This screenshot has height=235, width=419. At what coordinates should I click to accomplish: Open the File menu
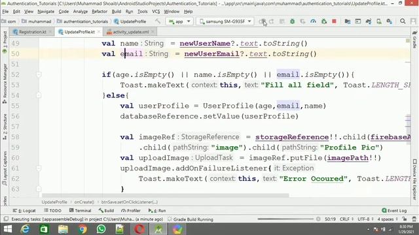pyautogui.click(x=5, y=12)
